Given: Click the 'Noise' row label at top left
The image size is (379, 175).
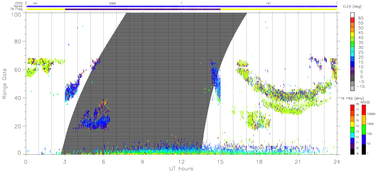Looking at the screenshot, I should [19, 6].
